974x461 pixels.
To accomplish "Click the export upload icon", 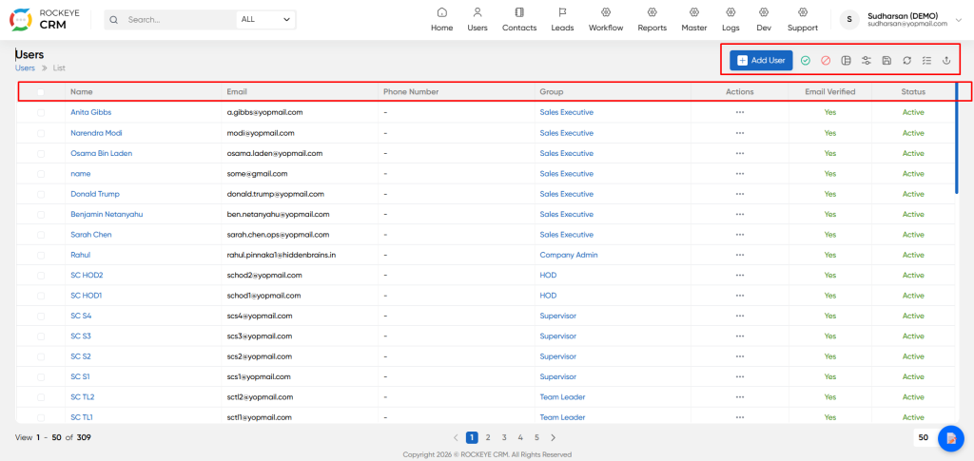I will coord(946,60).
